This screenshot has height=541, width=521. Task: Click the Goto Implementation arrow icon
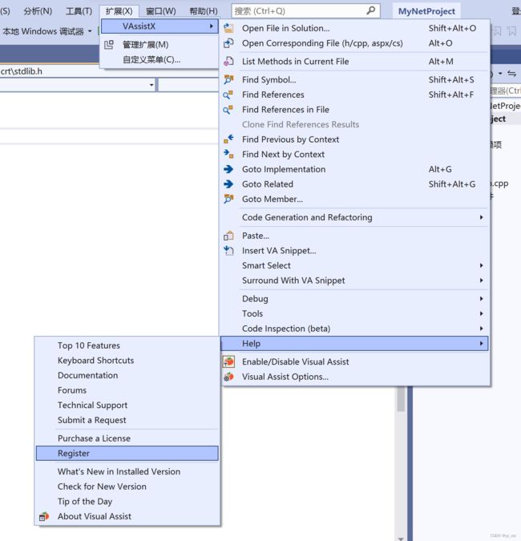click(x=228, y=169)
